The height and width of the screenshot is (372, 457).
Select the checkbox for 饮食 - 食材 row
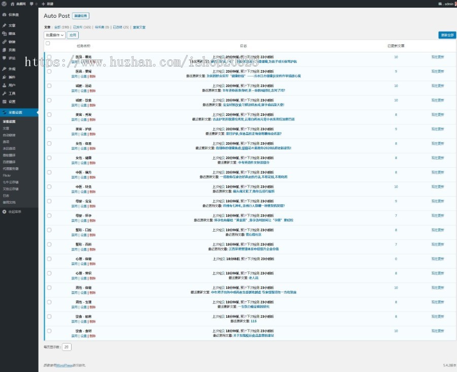[49, 331]
